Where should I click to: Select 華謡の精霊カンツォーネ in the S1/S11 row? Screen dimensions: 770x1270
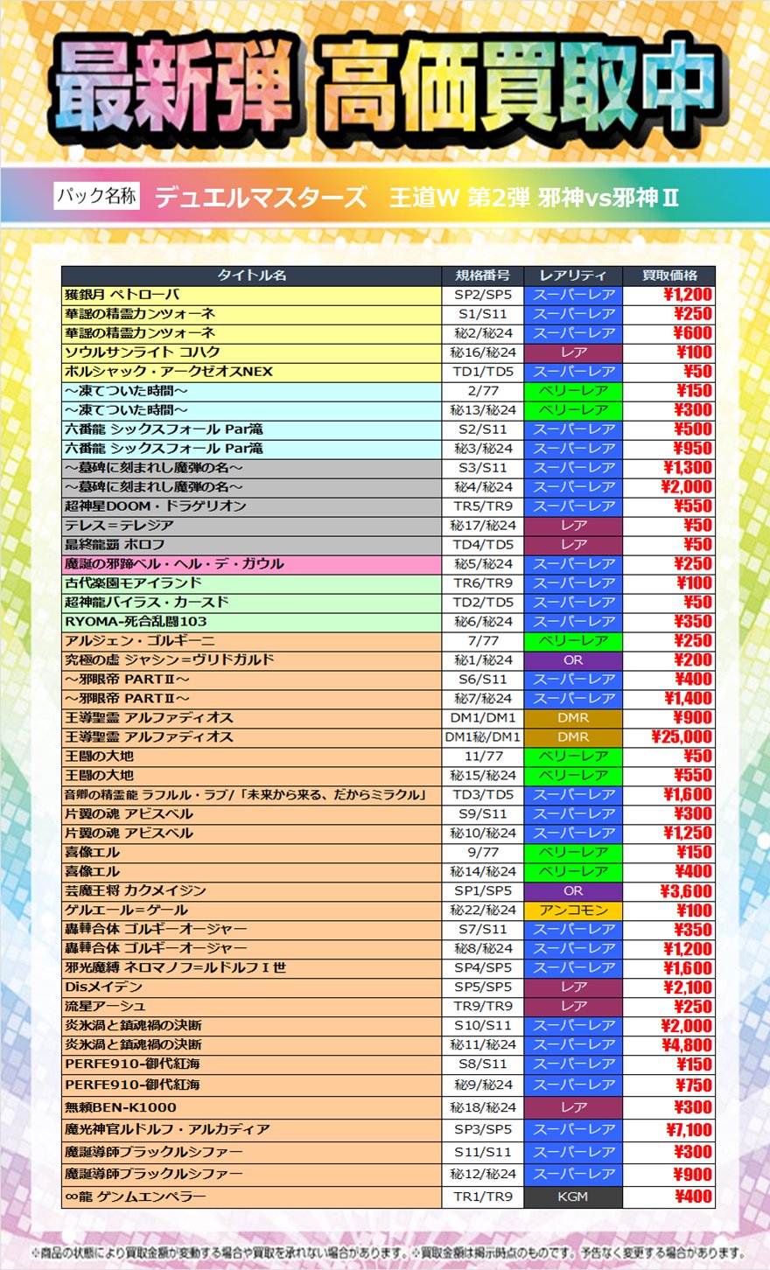click(x=140, y=314)
